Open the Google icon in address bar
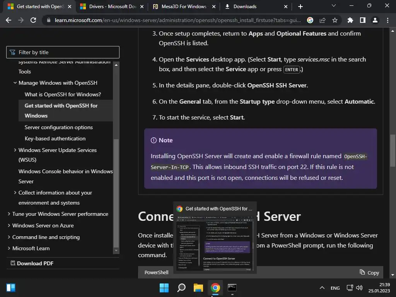 [x=310, y=20]
